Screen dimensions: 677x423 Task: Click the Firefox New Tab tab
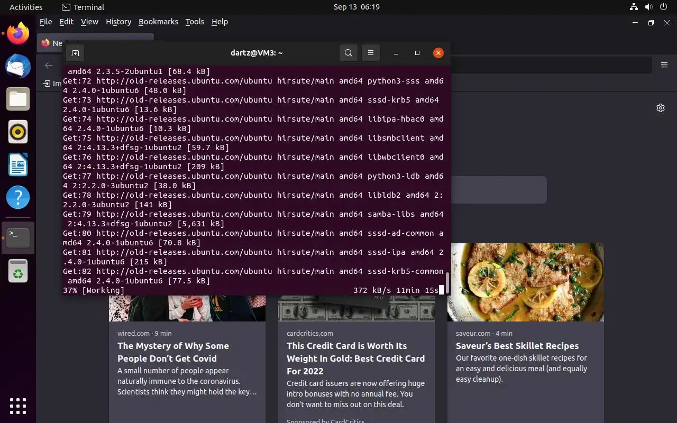(x=95, y=43)
